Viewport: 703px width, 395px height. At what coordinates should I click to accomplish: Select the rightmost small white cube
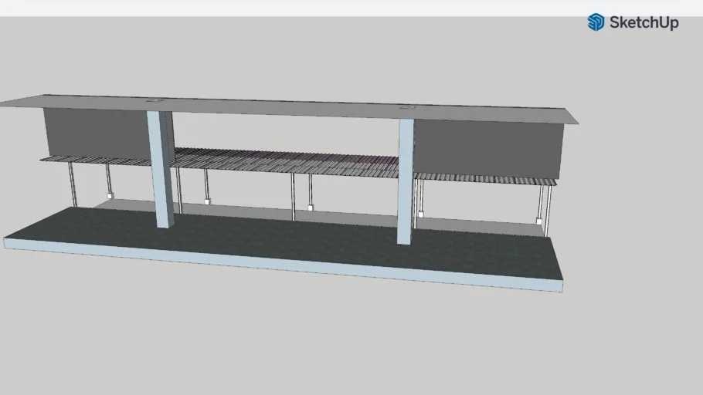[539, 221]
